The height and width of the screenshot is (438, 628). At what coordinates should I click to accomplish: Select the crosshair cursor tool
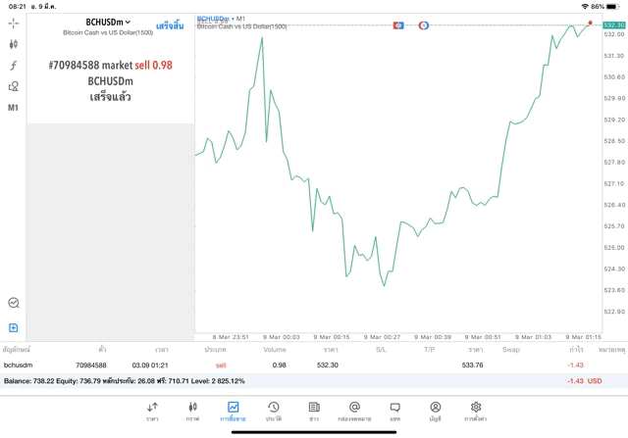click(13, 24)
